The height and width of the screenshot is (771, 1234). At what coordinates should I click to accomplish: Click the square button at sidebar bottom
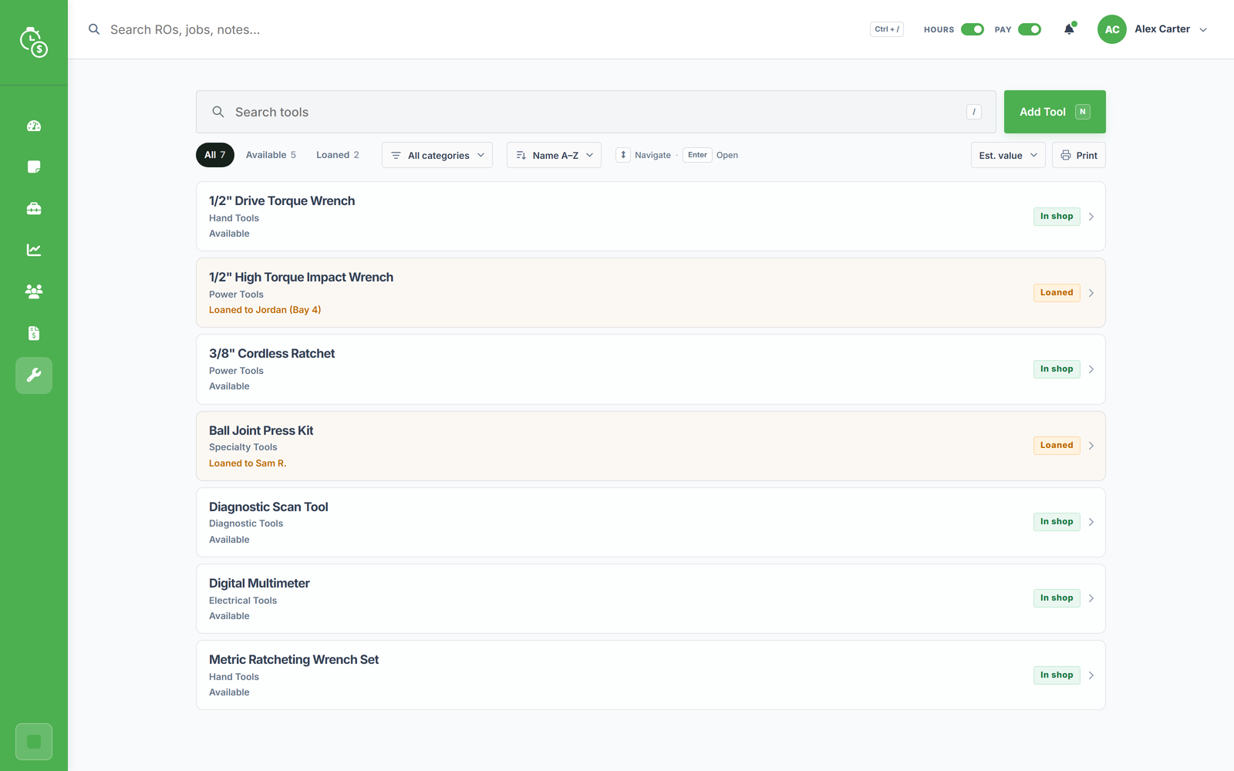point(34,742)
